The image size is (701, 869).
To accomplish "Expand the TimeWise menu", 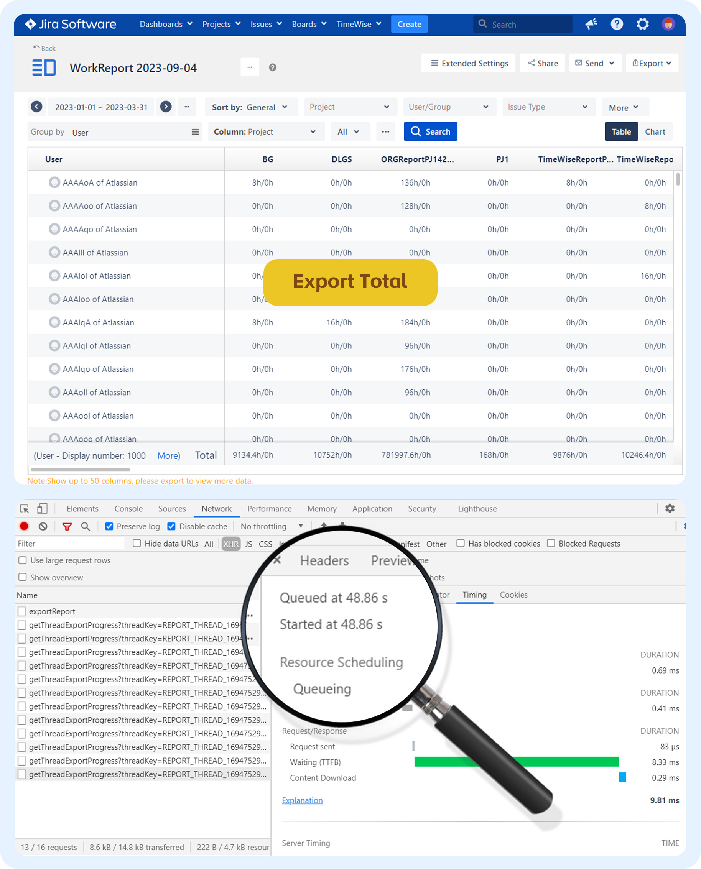I will (359, 24).
